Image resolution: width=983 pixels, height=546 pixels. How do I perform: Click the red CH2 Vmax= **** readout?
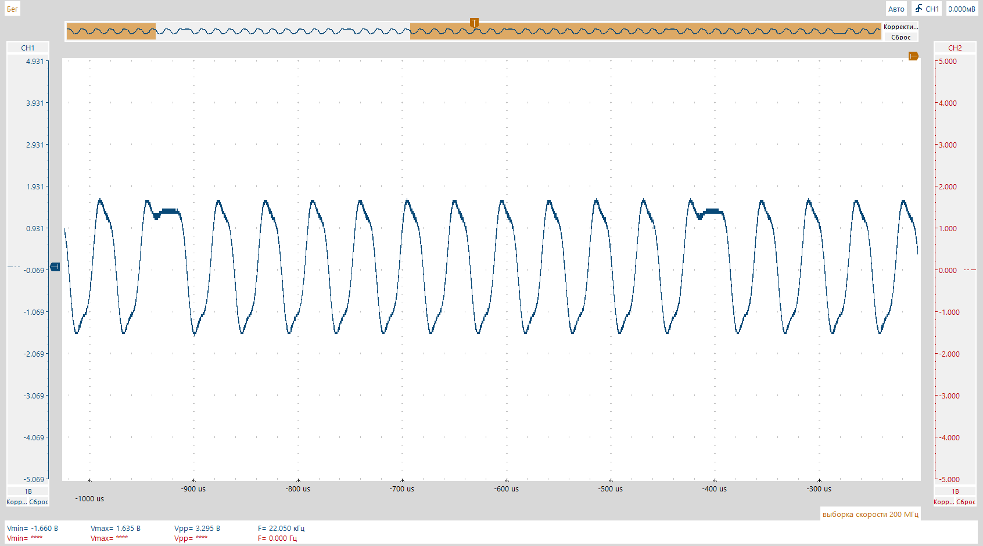(x=109, y=538)
